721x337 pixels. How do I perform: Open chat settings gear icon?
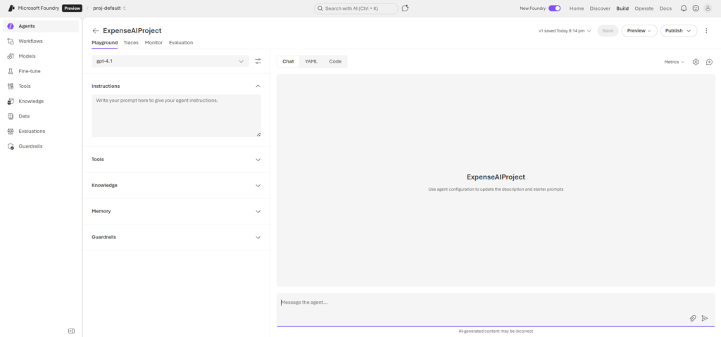click(696, 62)
